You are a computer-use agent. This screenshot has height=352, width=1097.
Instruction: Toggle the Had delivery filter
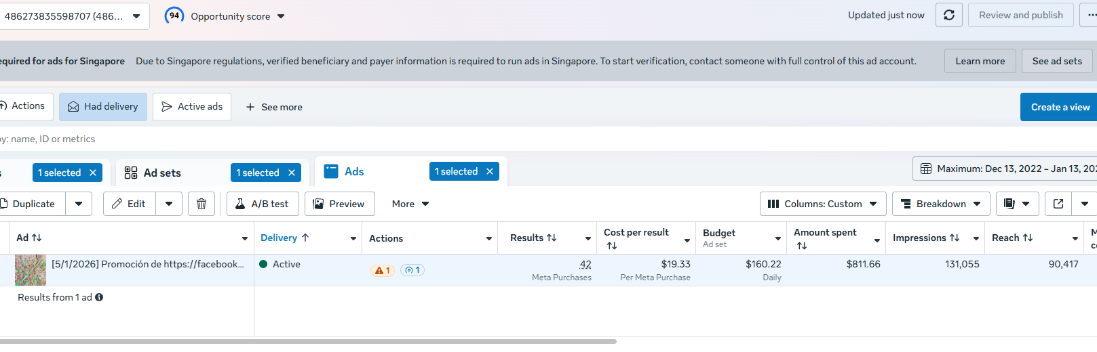(103, 107)
